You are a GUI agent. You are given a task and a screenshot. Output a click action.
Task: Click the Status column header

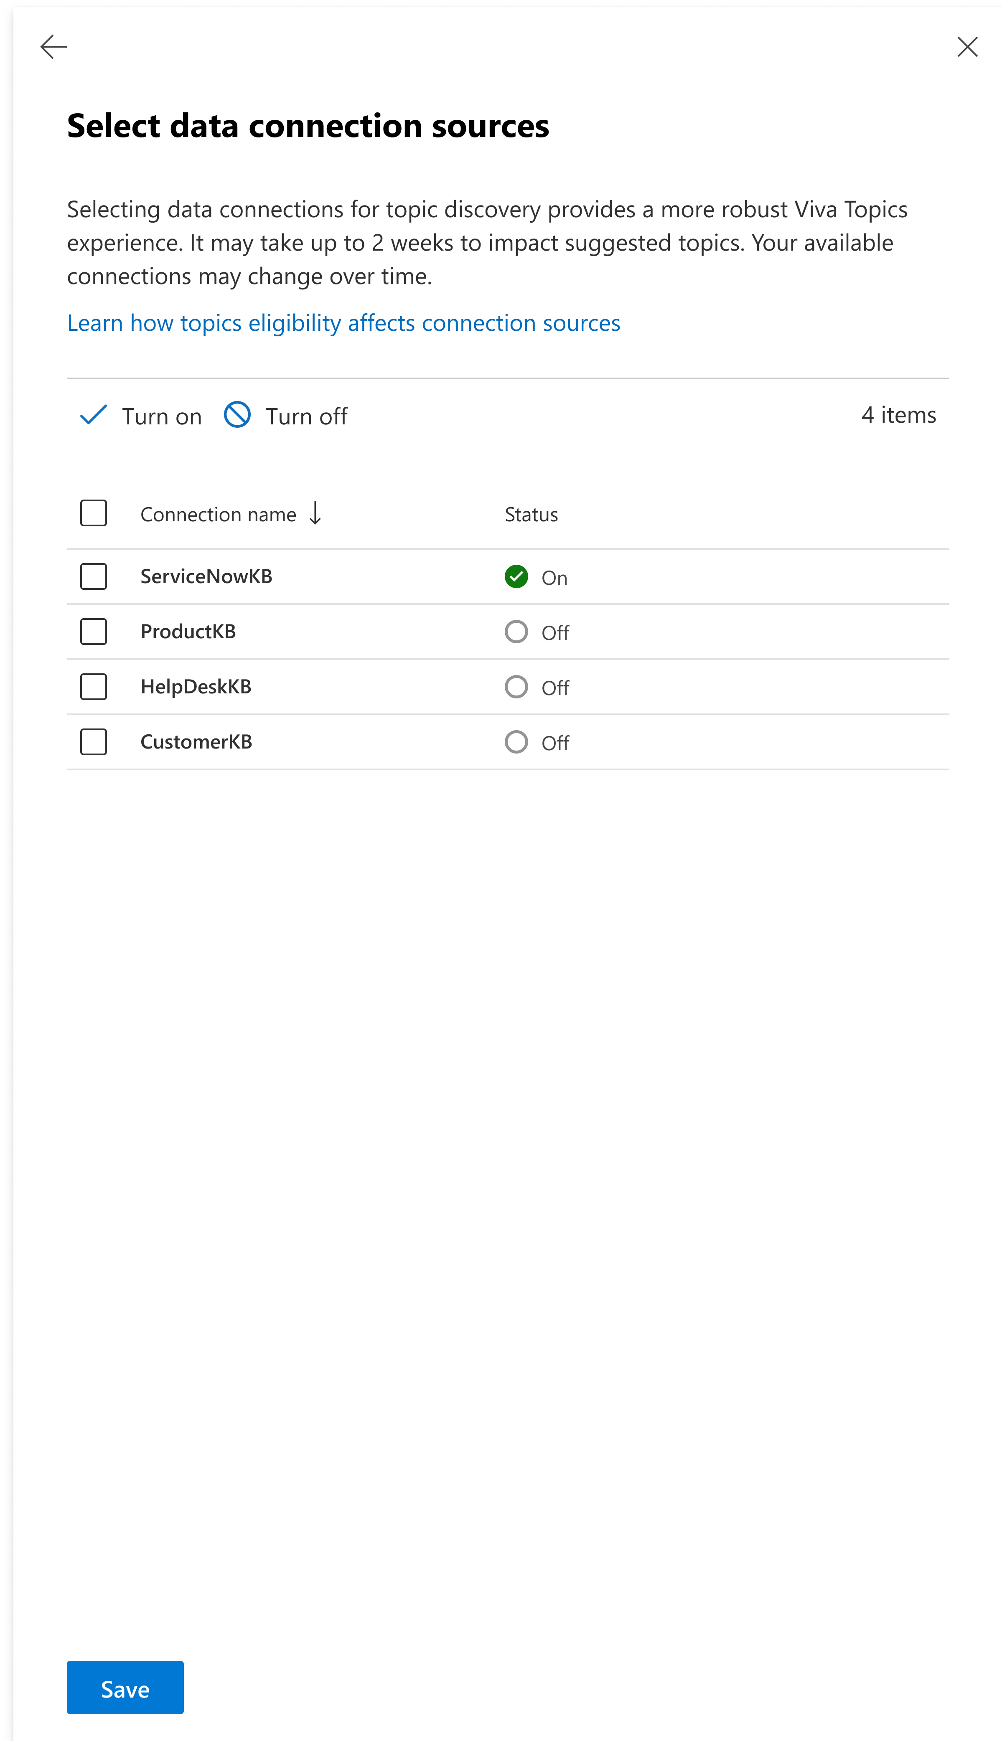(x=531, y=515)
